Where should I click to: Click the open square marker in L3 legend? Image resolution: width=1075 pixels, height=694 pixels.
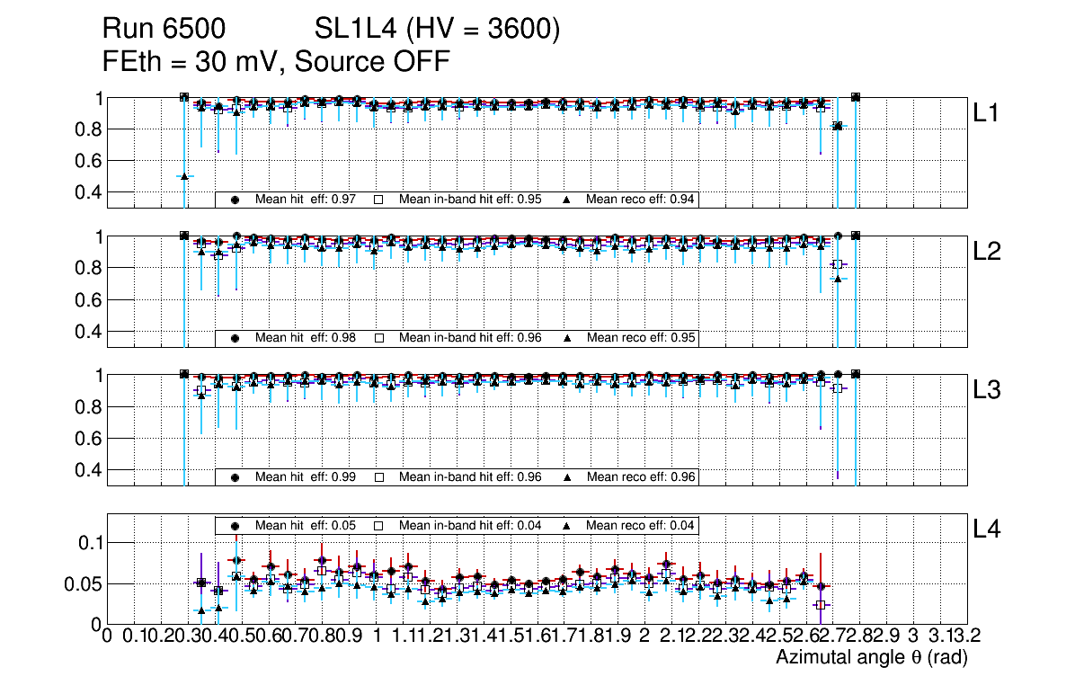pos(378,476)
